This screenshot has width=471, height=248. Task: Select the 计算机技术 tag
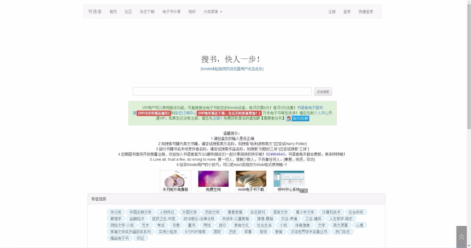(x=331, y=212)
